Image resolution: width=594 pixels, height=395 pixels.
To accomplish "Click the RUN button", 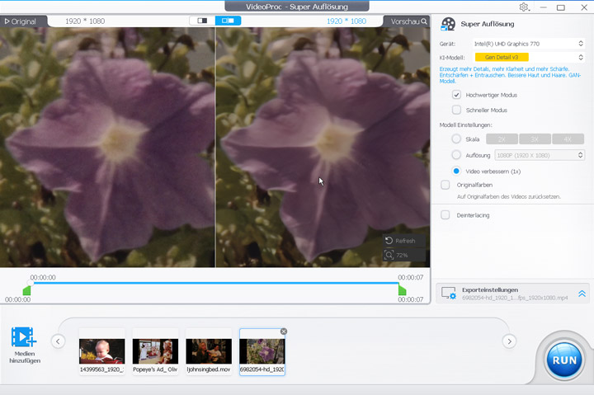I will coord(564,360).
